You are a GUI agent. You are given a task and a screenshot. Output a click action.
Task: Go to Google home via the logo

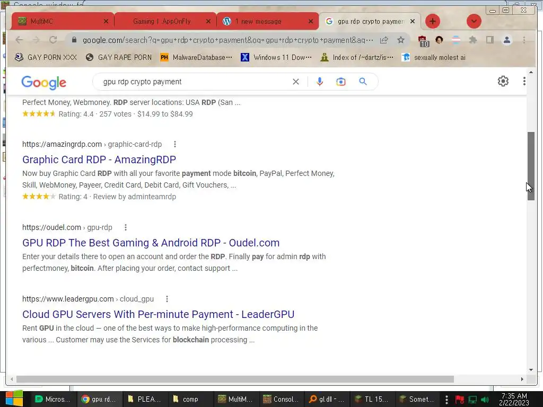pyautogui.click(x=43, y=82)
